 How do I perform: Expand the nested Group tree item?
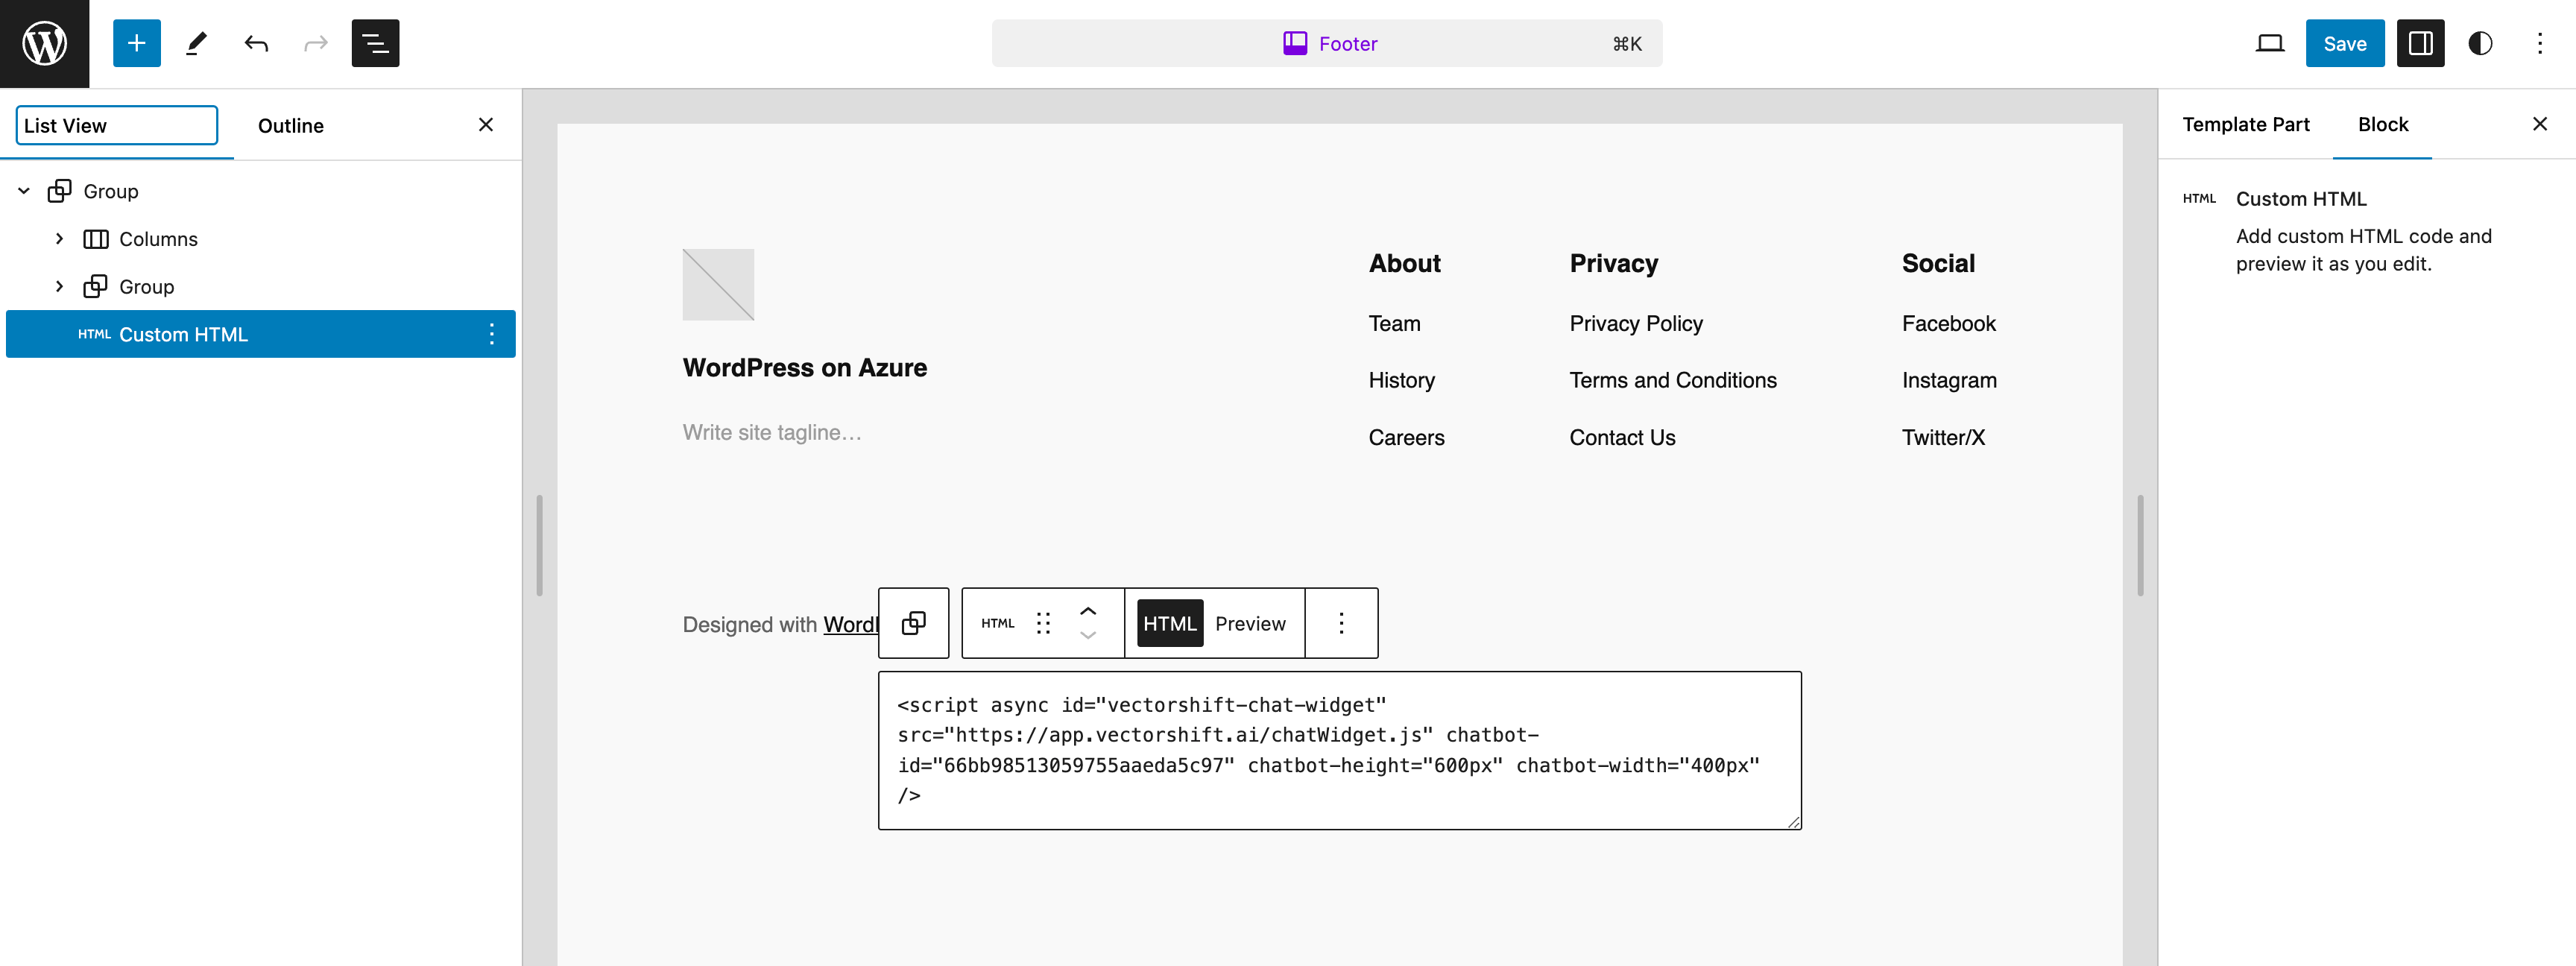(60, 286)
